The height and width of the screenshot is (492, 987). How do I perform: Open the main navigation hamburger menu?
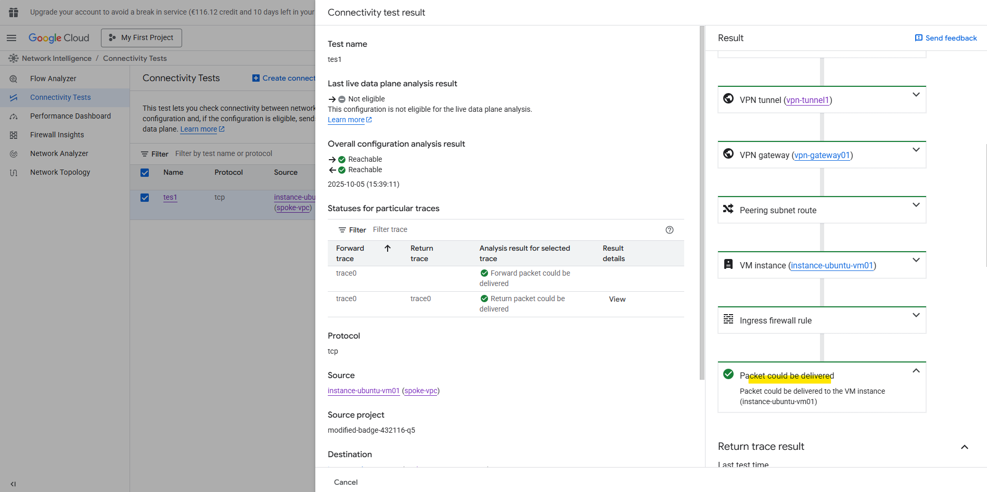tap(11, 38)
